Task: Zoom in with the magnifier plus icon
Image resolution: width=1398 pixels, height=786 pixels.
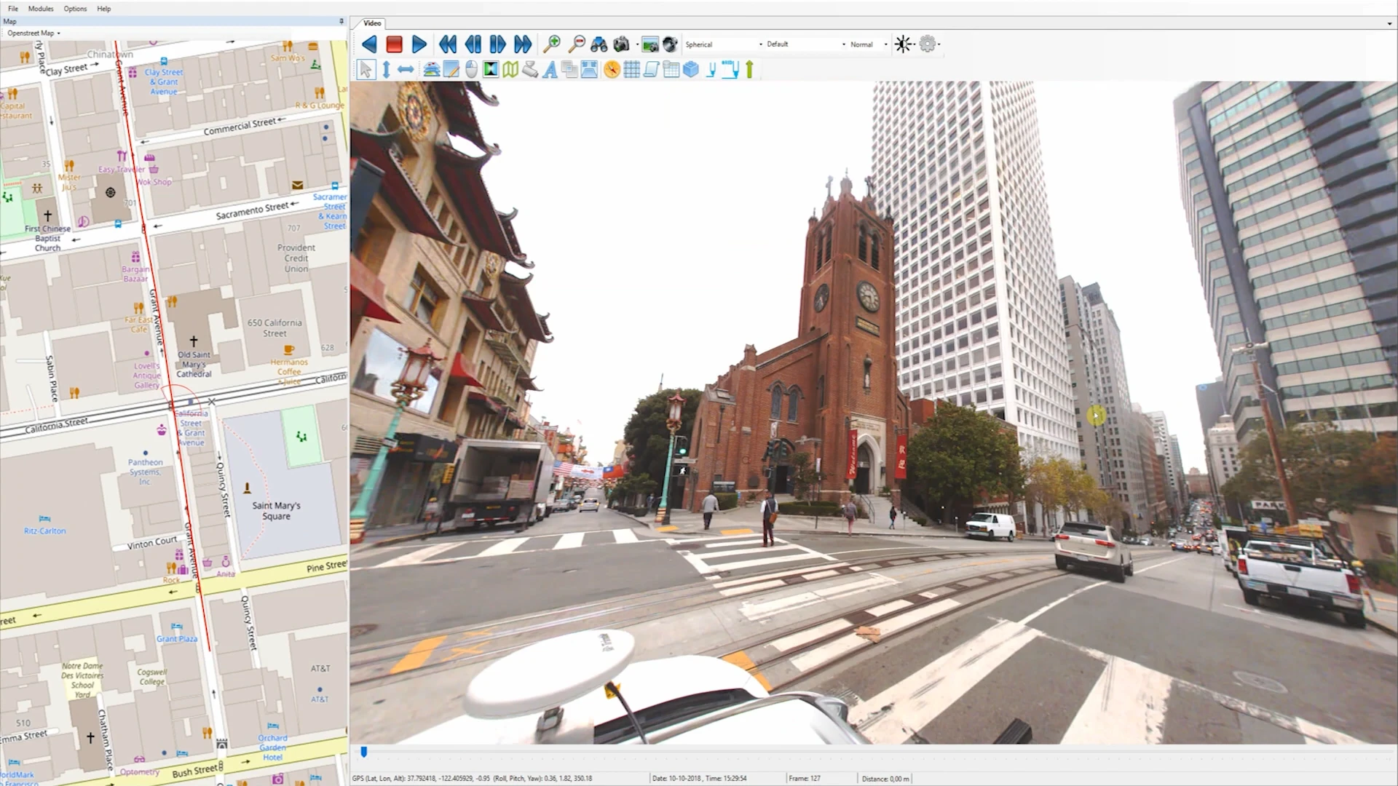Action: 552,44
